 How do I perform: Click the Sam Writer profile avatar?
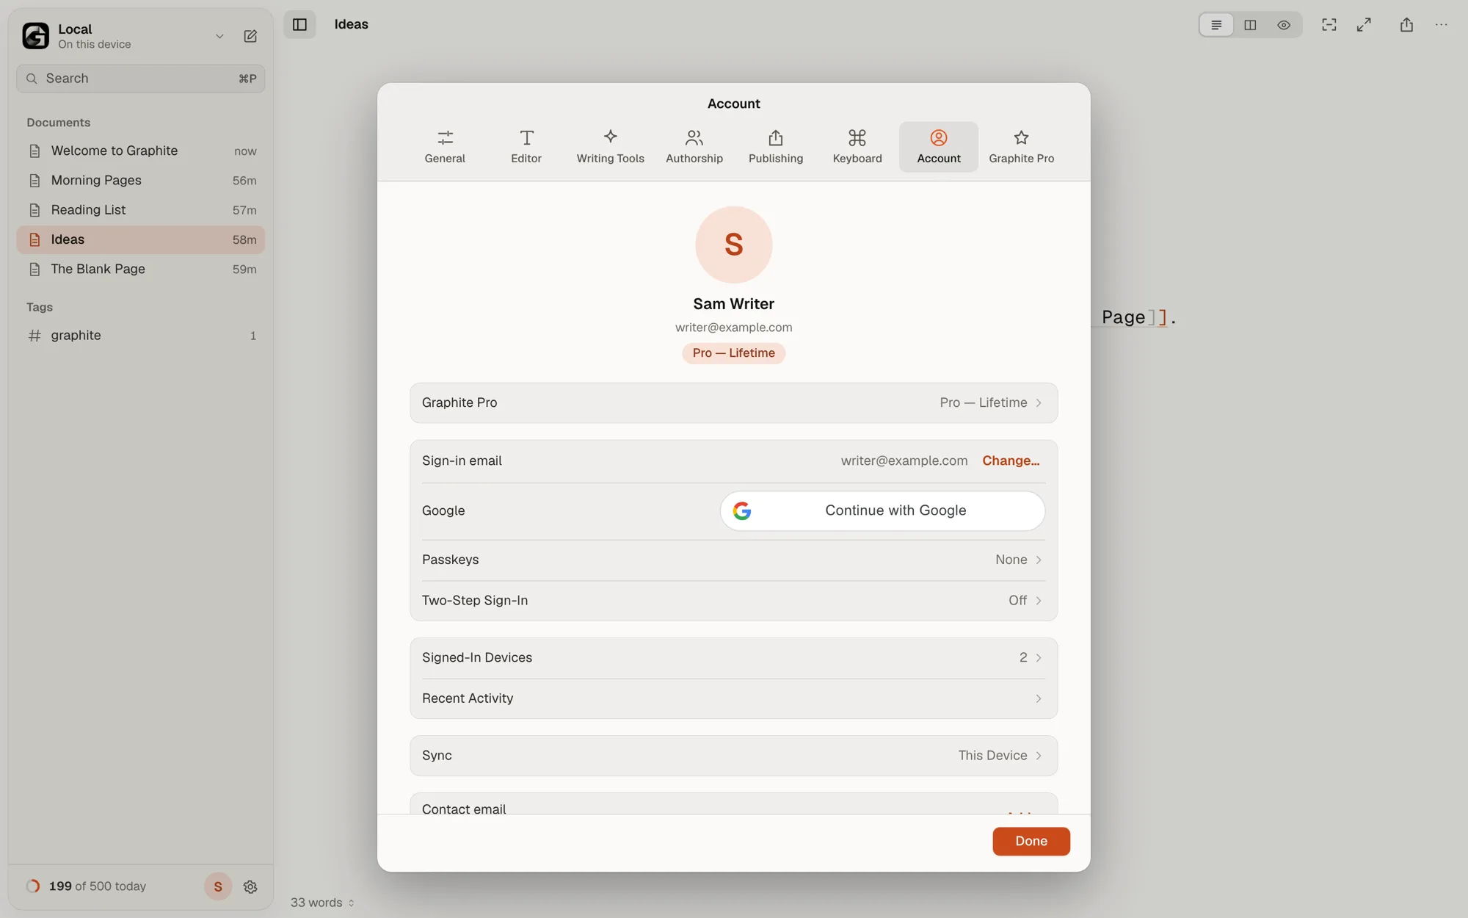click(x=733, y=245)
